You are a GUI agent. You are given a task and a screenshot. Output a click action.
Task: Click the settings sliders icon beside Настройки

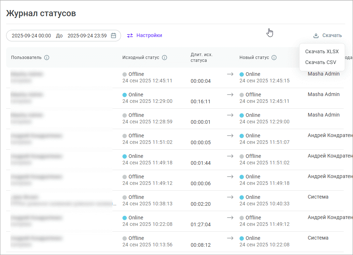coord(130,36)
